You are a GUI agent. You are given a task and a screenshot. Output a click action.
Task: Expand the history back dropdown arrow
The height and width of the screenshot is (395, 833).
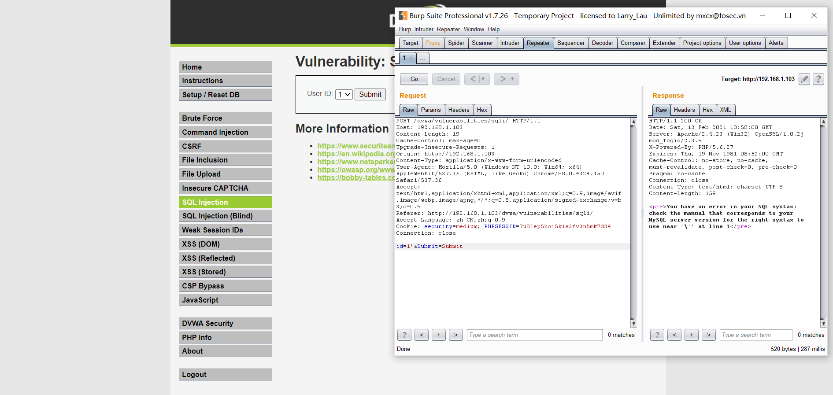click(483, 79)
